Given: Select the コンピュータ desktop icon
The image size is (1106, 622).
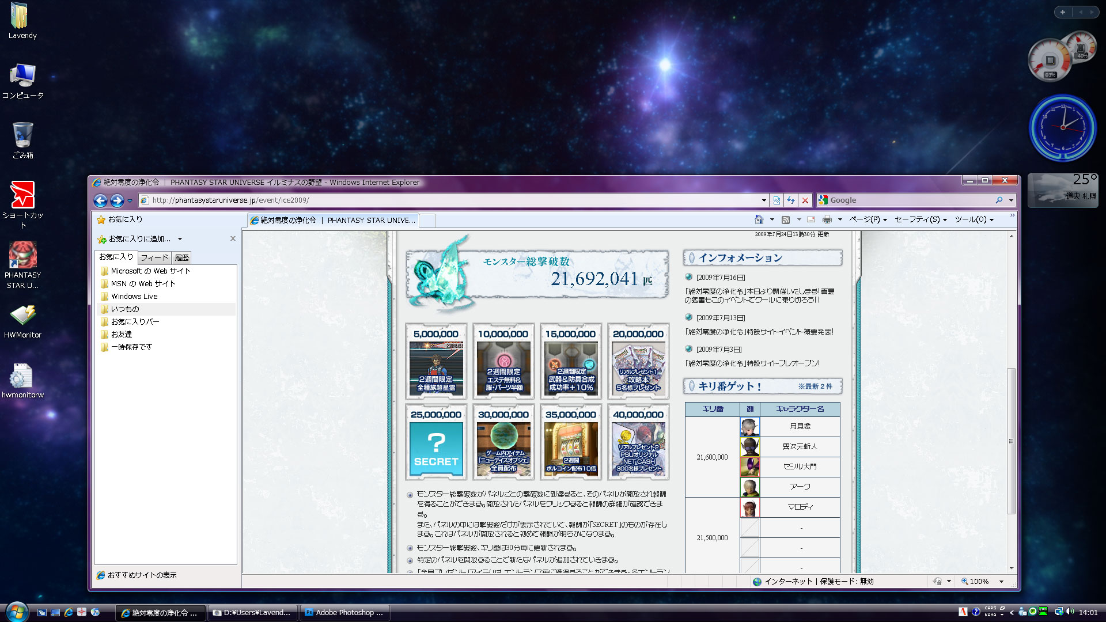Looking at the screenshot, I should (x=22, y=81).
